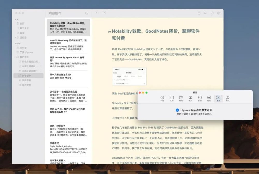
Task: Expand the 废纸篓 trash chevron
Action: [15, 37]
